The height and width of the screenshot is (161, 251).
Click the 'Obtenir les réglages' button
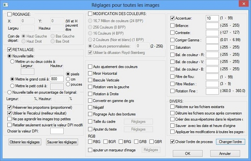[x=25, y=142]
